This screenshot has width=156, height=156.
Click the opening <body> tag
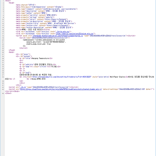pyautogui.click(x=12, y=52)
